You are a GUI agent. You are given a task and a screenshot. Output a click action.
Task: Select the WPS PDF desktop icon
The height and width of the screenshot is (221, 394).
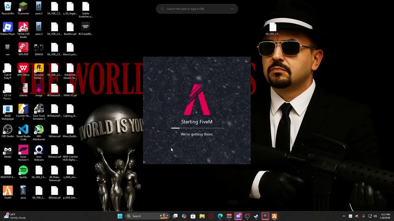(23, 49)
